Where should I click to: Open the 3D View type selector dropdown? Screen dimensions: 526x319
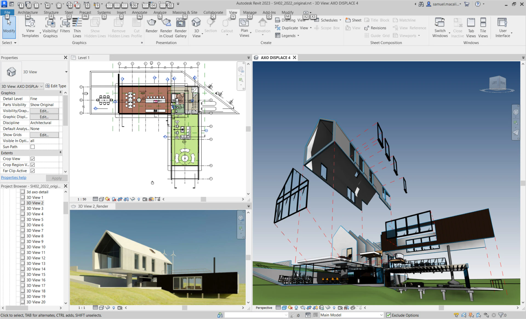coord(66,72)
